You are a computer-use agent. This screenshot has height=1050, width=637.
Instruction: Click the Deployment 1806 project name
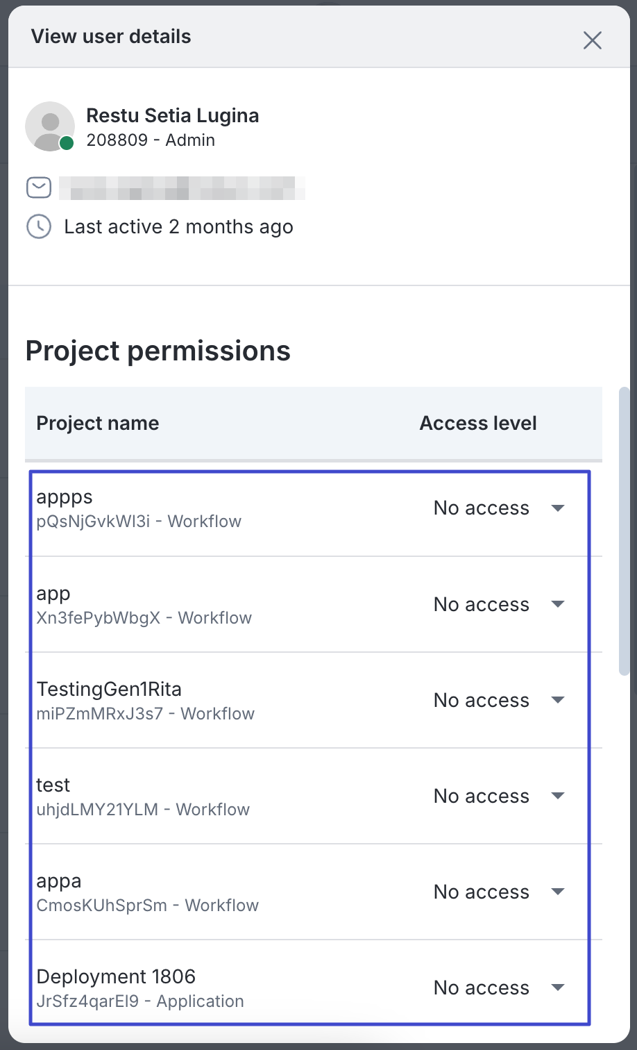click(116, 976)
